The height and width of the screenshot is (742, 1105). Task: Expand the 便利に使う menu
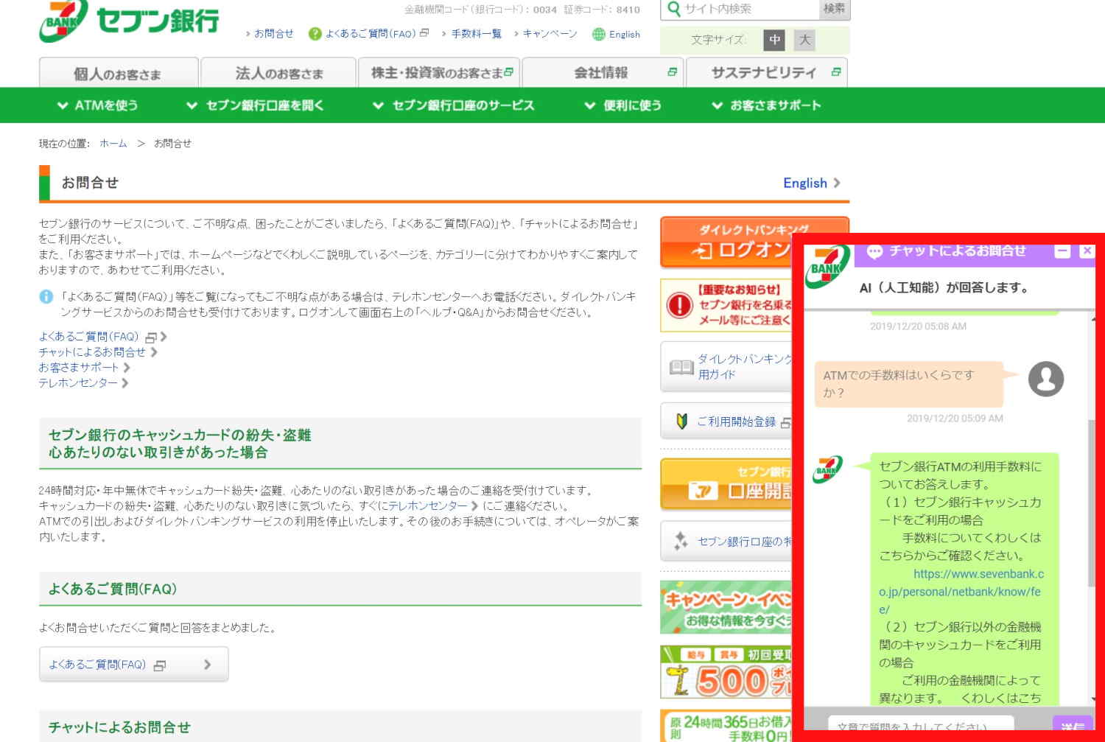click(x=623, y=105)
